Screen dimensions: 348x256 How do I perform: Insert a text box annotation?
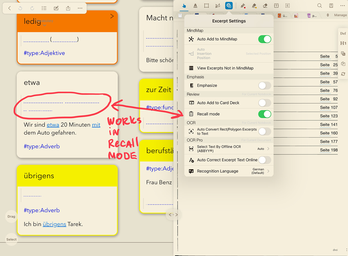click(276, 6)
